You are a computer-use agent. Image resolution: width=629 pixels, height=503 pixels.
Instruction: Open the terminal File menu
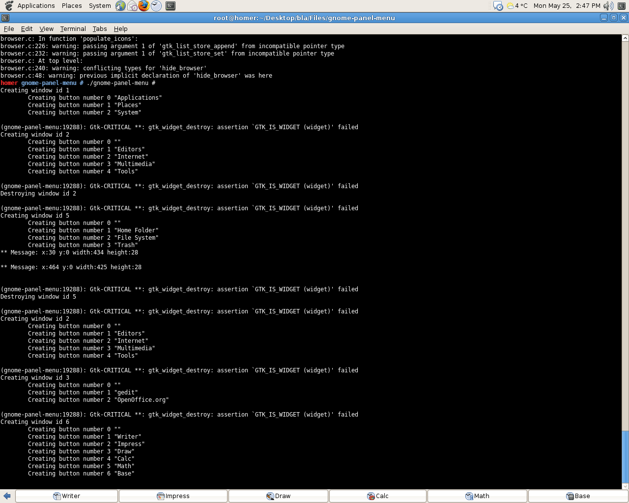point(9,29)
